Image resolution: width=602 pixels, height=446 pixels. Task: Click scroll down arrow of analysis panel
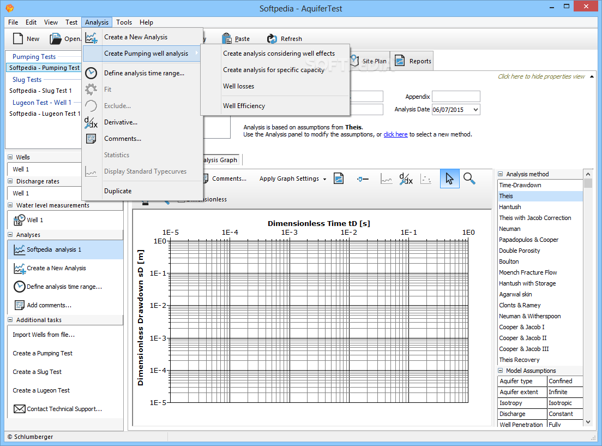(588, 422)
